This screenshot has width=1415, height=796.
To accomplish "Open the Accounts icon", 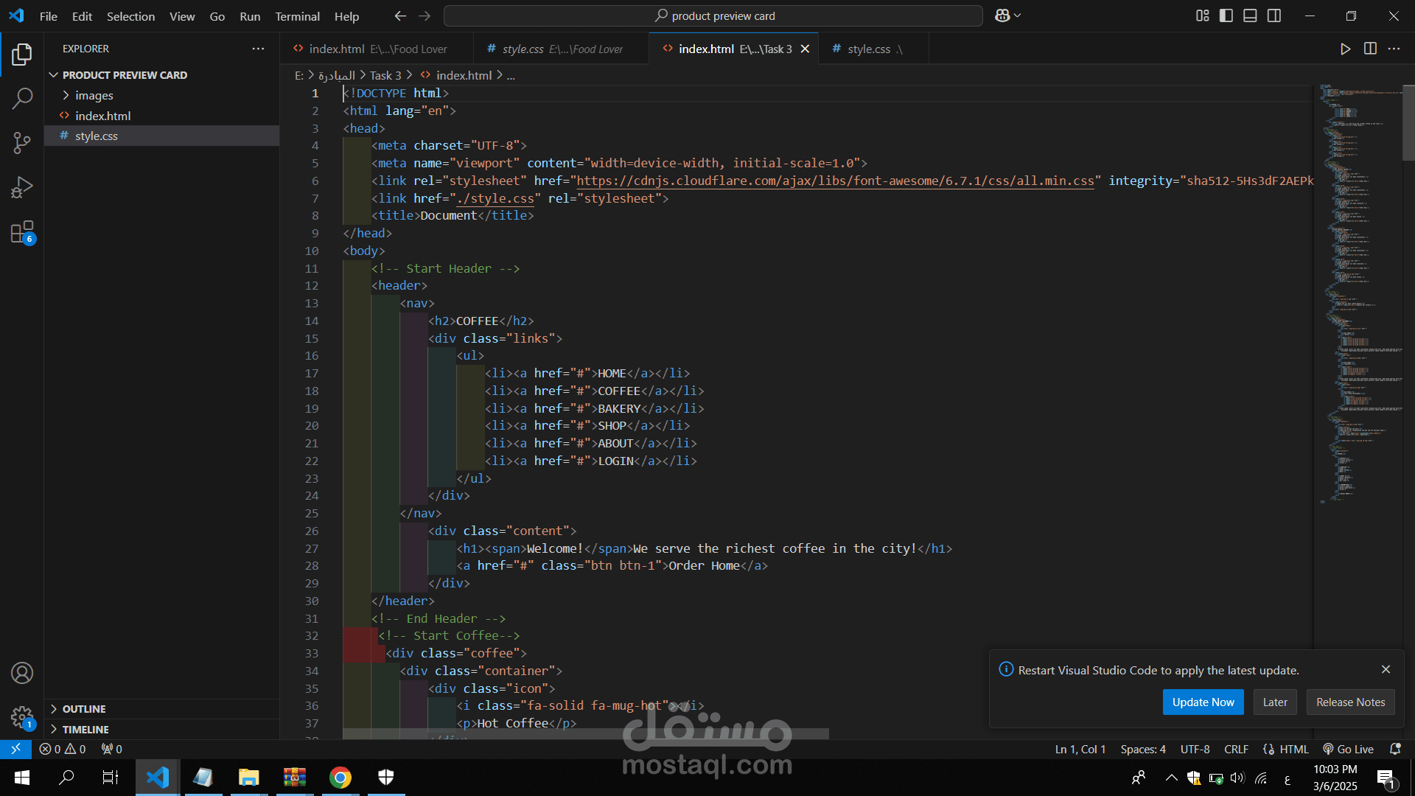I will click(22, 673).
